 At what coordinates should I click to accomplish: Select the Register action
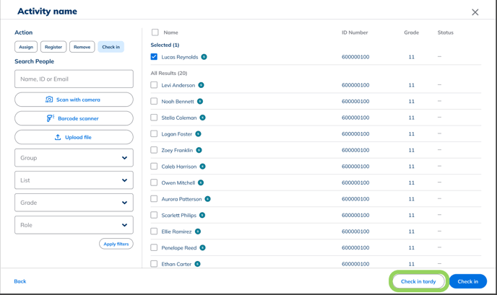click(53, 47)
